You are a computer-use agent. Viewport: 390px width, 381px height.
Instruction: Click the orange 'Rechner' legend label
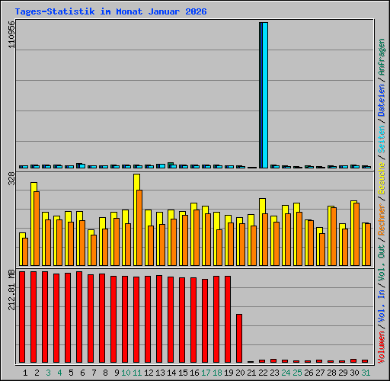382,219
